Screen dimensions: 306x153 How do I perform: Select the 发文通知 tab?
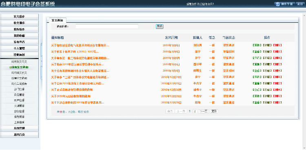click(x=58, y=20)
